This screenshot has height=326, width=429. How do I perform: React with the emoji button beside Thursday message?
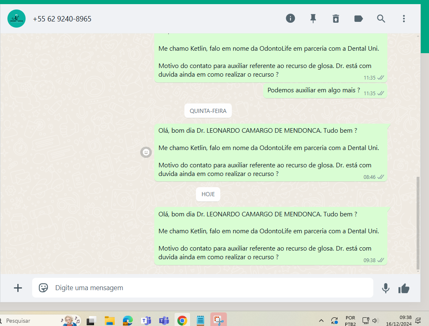pyautogui.click(x=146, y=152)
